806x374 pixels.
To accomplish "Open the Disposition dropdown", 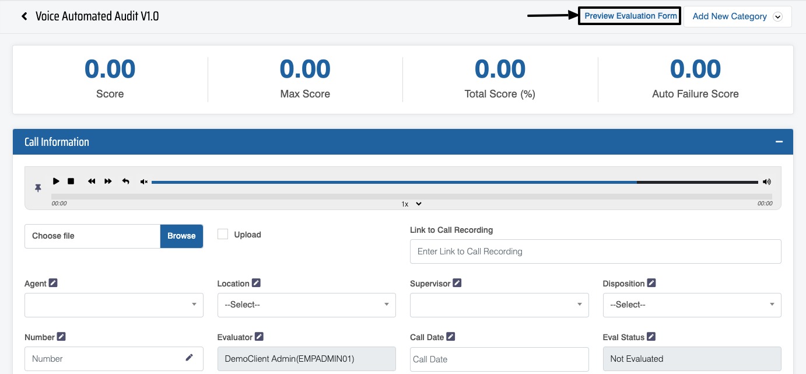I will [x=692, y=305].
